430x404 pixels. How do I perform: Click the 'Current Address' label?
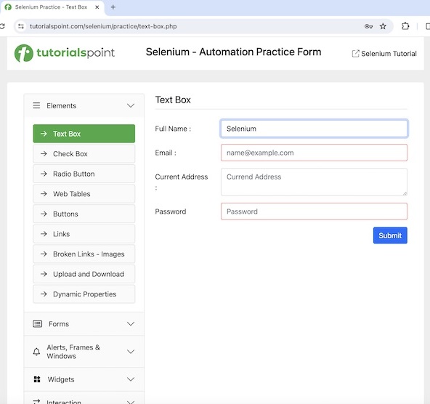tap(182, 177)
